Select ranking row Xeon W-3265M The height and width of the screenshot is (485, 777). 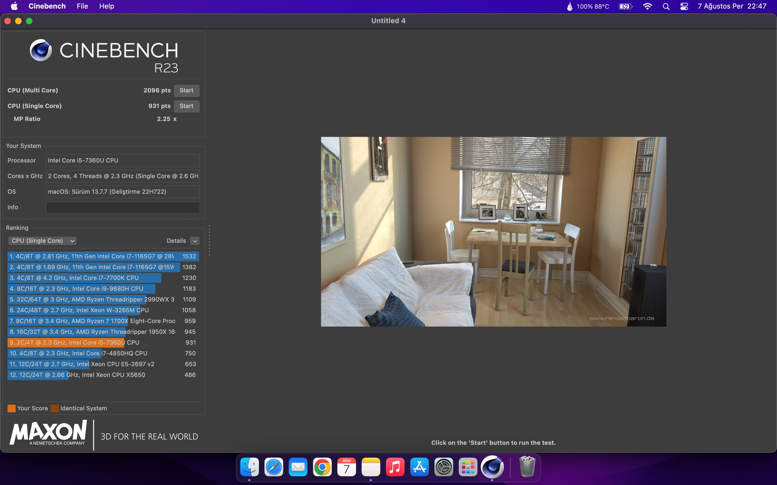pos(103,310)
